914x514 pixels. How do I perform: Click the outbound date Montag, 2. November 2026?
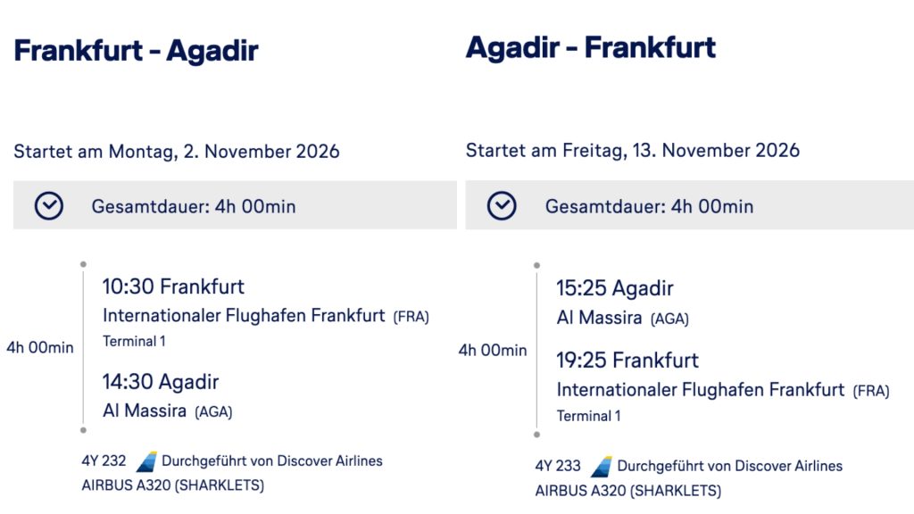(224, 151)
